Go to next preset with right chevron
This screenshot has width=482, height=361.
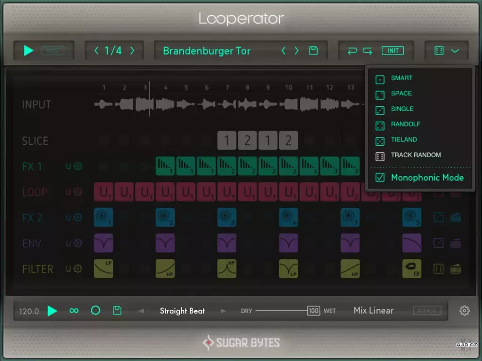pos(297,51)
